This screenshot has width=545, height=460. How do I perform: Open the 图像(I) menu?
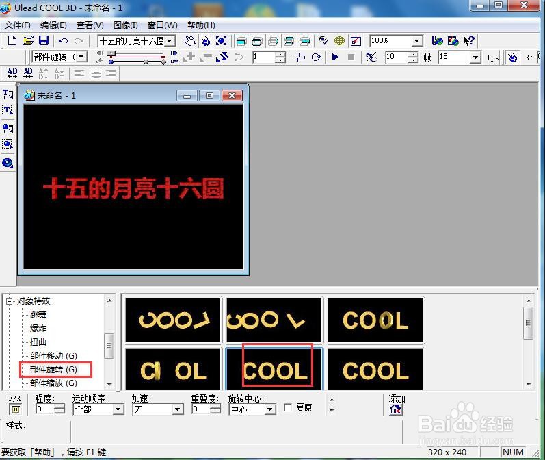pyautogui.click(x=125, y=25)
